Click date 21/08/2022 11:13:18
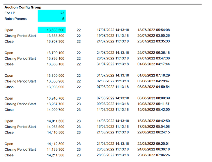 pyautogui.click(x=113, y=132)
